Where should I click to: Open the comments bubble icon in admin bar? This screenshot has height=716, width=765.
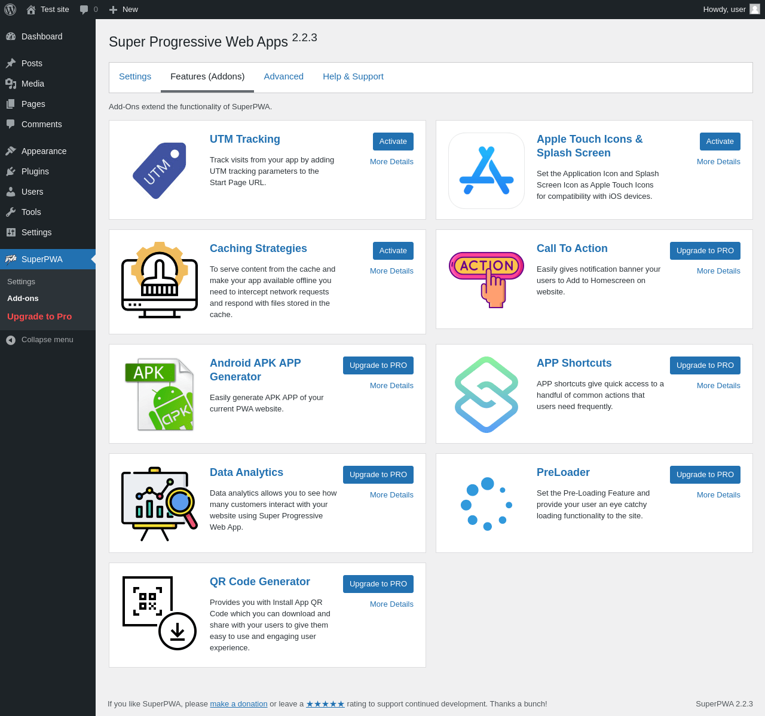coord(84,10)
